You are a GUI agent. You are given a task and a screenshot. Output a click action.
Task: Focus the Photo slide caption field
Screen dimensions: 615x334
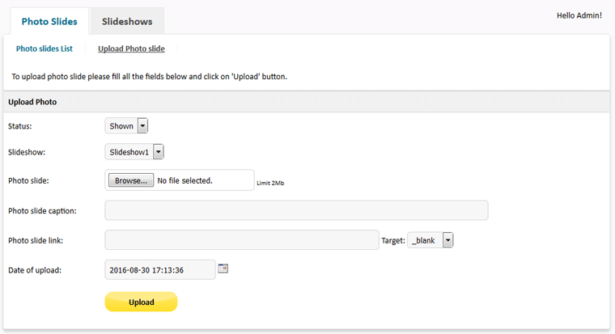coord(296,210)
